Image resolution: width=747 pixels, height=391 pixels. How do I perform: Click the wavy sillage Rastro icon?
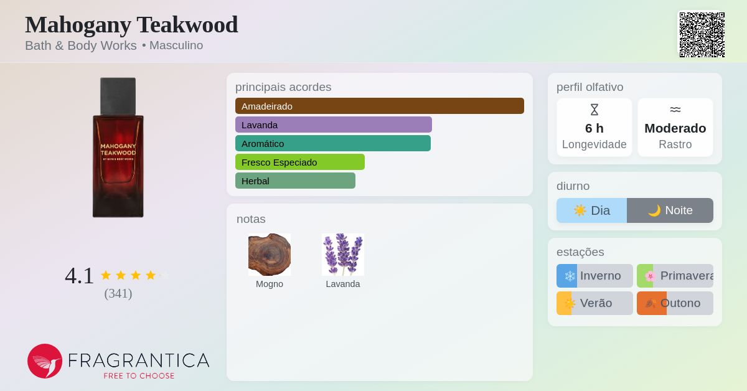675,110
